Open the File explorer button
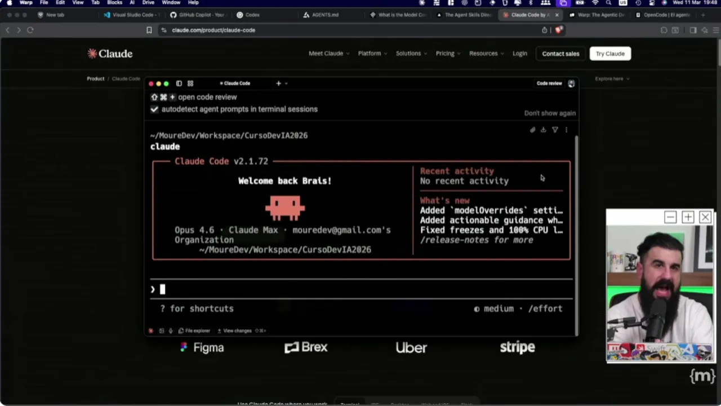 click(x=194, y=331)
